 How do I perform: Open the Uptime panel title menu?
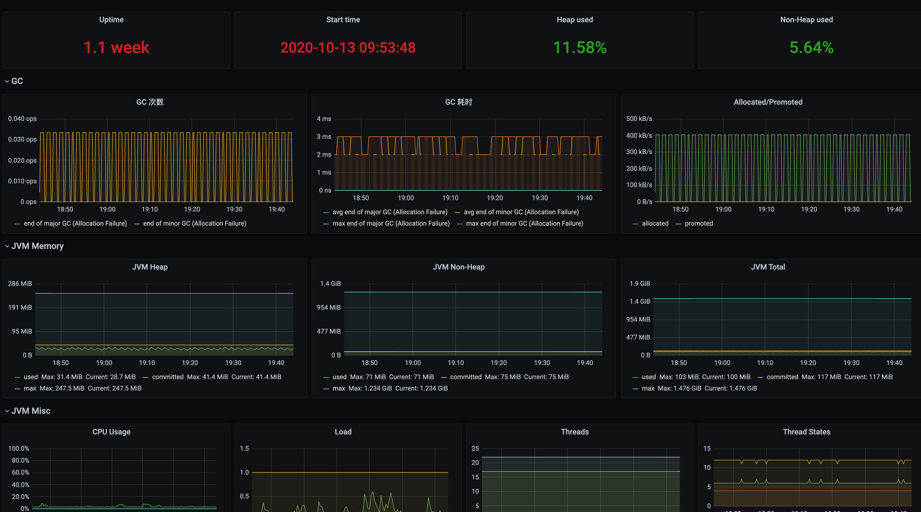[x=111, y=20]
